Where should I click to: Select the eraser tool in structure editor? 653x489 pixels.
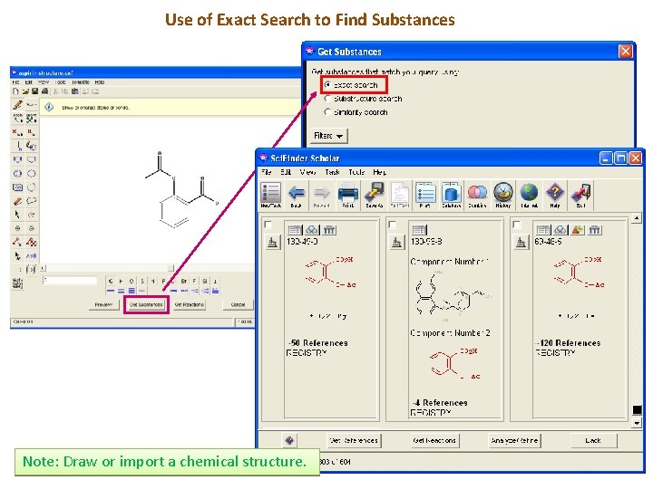[x=17, y=201]
